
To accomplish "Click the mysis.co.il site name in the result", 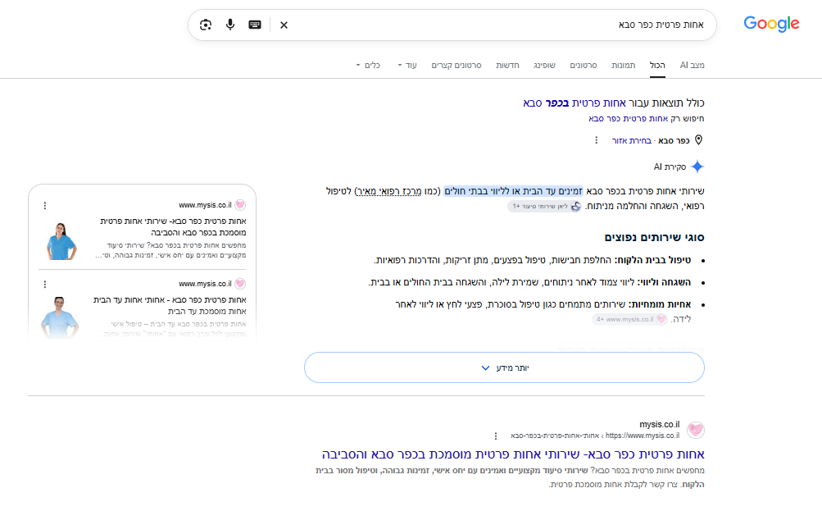I will click(x=660, y=424).
